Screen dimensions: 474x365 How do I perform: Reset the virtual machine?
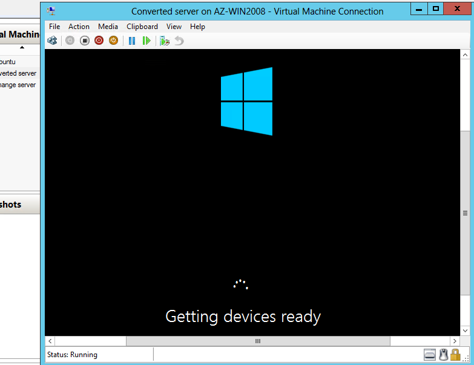146,41
